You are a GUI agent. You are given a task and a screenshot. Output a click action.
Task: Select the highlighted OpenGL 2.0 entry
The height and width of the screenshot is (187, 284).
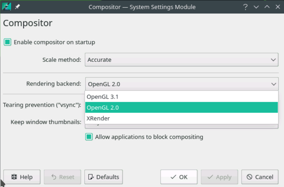(181, 107)
